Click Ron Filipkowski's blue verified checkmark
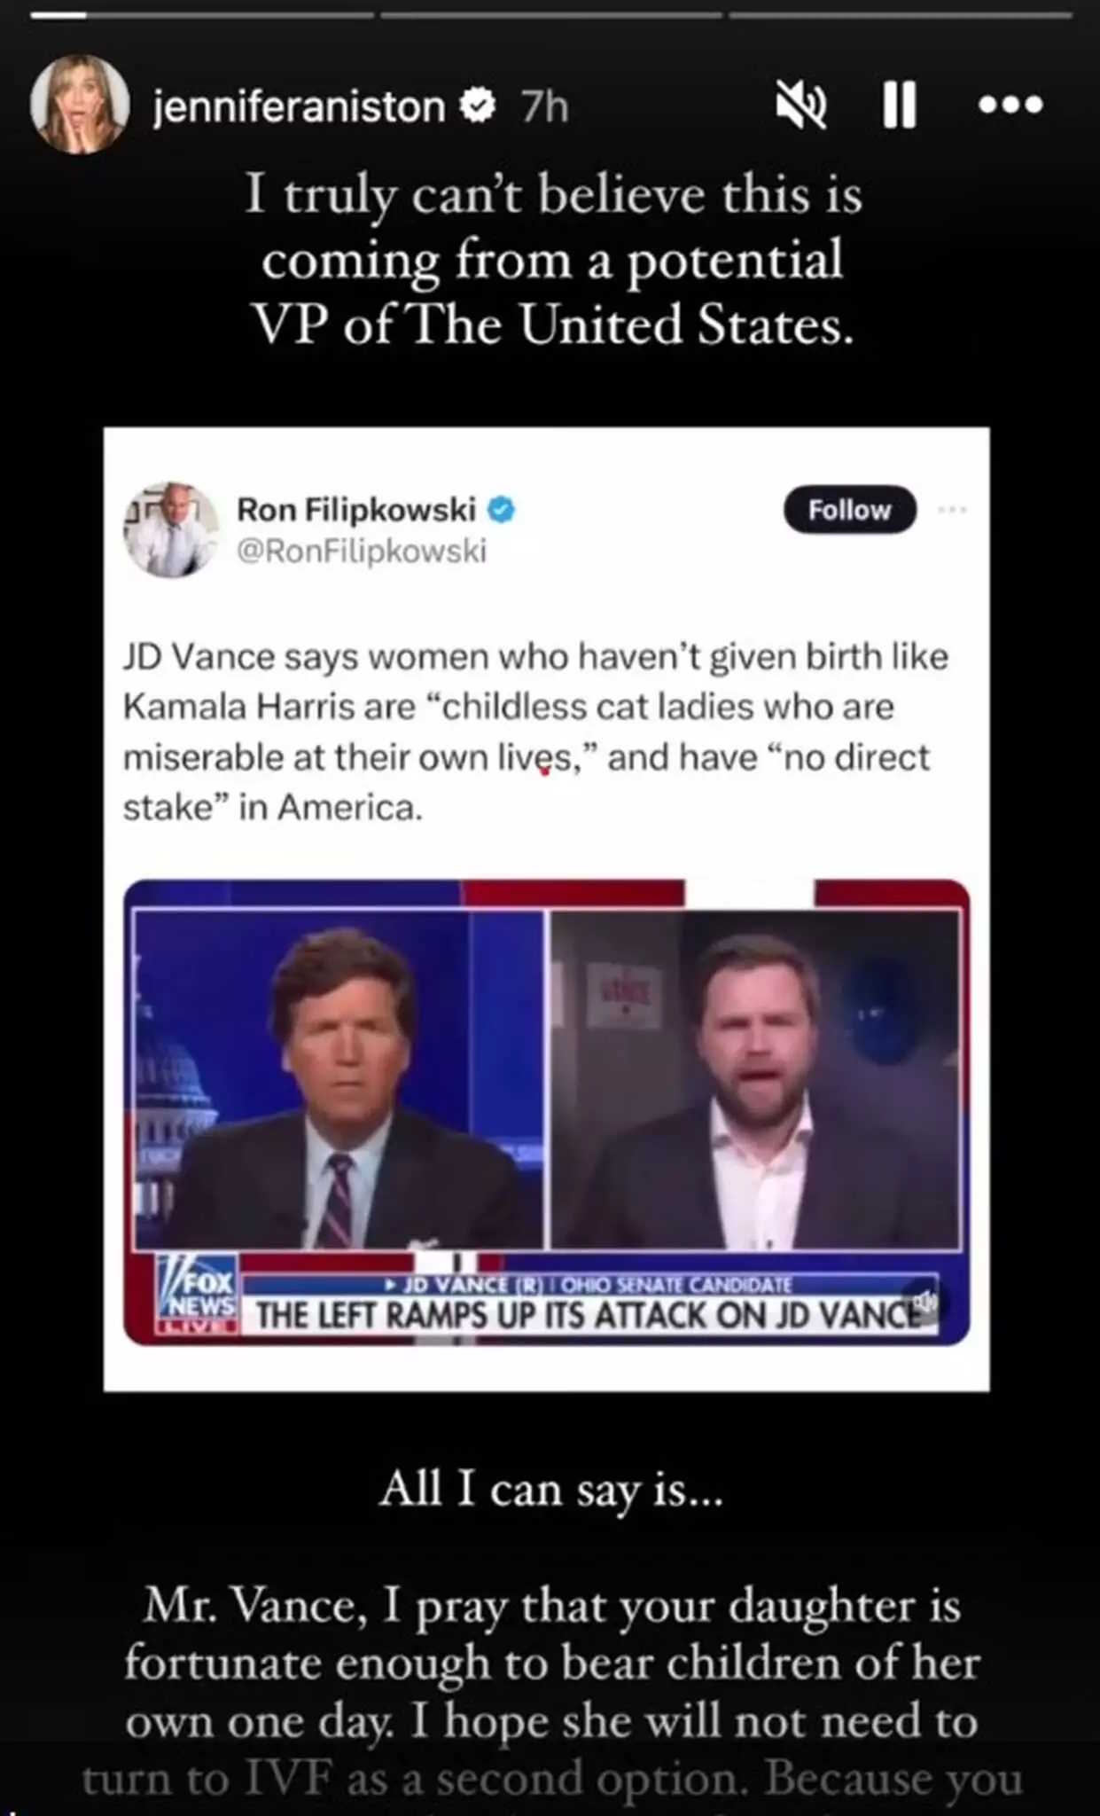This screenshot has height=1816, width=1100. tap(502, 510)
